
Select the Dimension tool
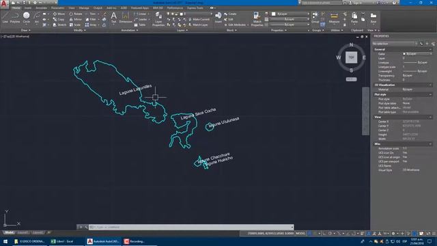126,17
